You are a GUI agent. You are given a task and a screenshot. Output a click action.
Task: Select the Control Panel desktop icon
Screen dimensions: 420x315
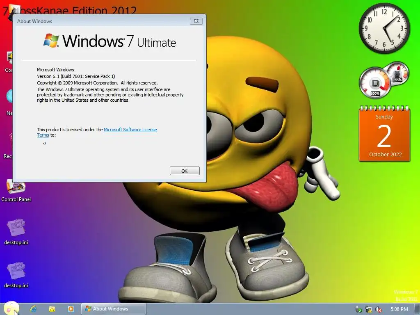(x=16, y=190)
